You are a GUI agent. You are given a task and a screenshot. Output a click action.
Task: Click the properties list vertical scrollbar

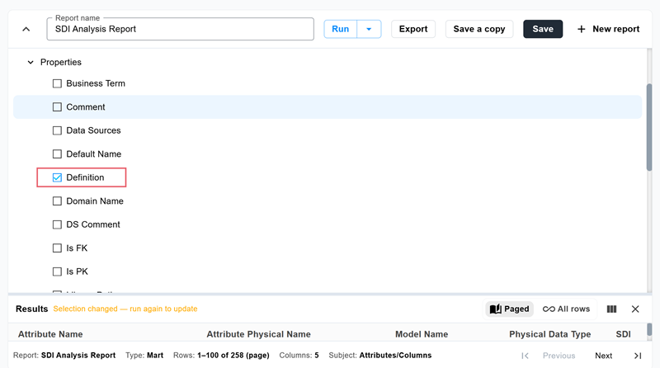(x=649, y=128)
